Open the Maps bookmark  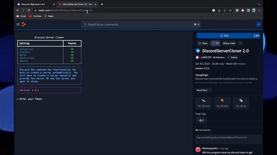(49, 16)
